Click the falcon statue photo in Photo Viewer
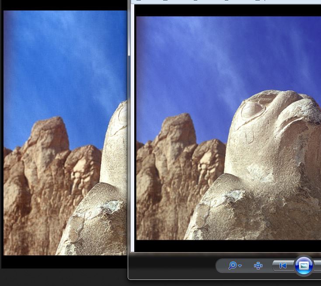Image resolution: width=321 pixels, height=286 pixels. (x=228, y=128)
